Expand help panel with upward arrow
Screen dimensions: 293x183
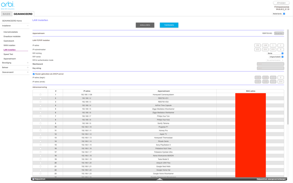(159, 179)
